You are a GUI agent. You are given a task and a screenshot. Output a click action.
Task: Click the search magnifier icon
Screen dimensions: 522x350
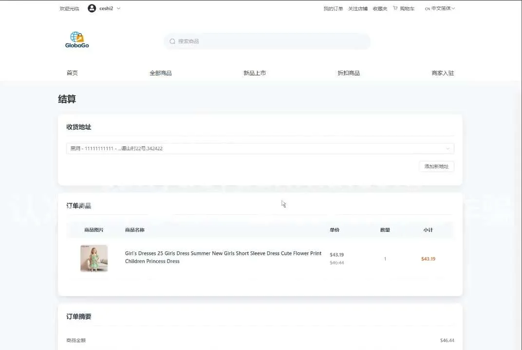tap(172, 41)
